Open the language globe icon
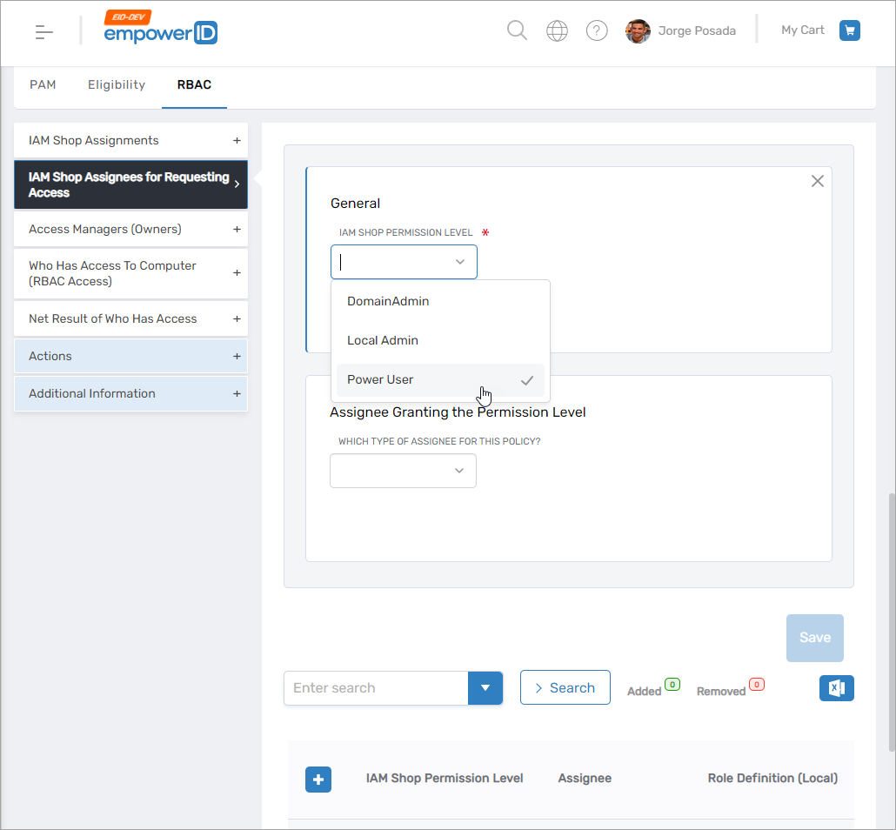 (557, 30)
